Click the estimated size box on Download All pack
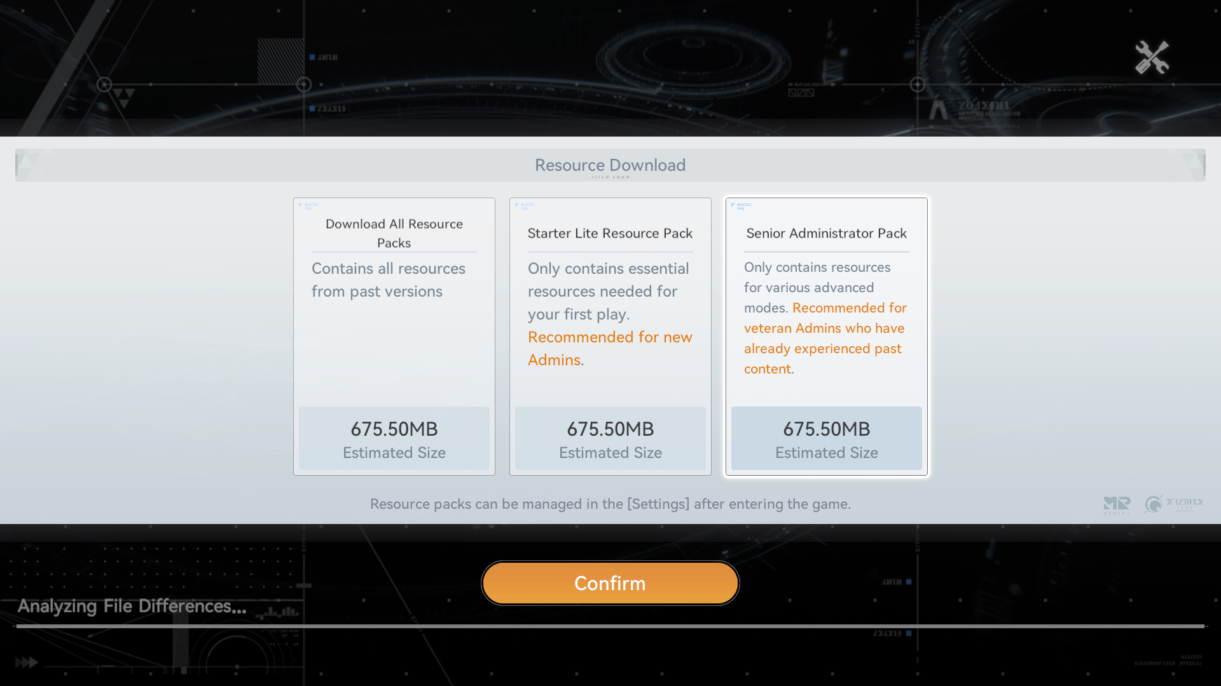Viewport: 1221px width, 686px height. point(394,439)
